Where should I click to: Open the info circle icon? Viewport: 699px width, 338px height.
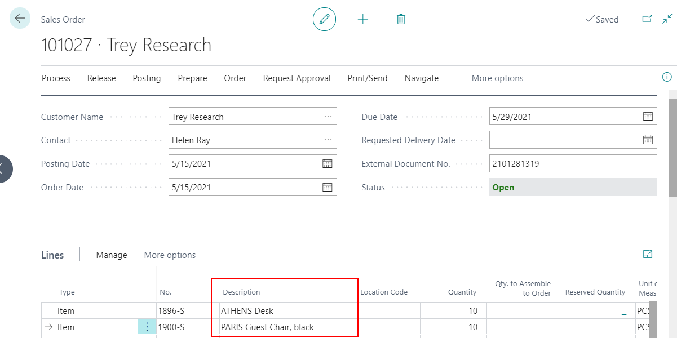pyautogui.click(x=666, y=77)
